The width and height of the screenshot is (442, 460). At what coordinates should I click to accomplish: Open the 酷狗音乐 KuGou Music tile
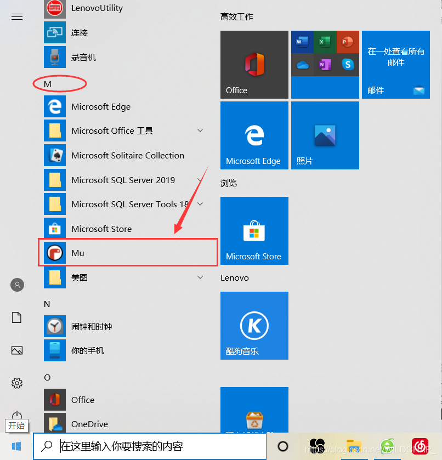254,326
